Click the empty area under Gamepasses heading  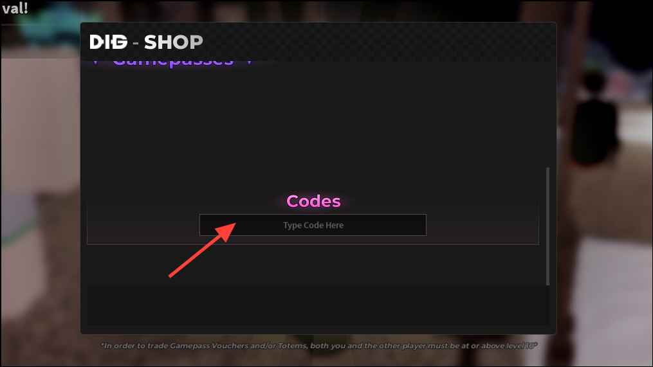[312, 125]
